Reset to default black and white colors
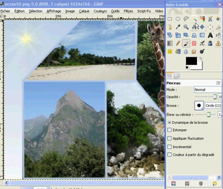 pyautogui.click(x=187, y=68)
